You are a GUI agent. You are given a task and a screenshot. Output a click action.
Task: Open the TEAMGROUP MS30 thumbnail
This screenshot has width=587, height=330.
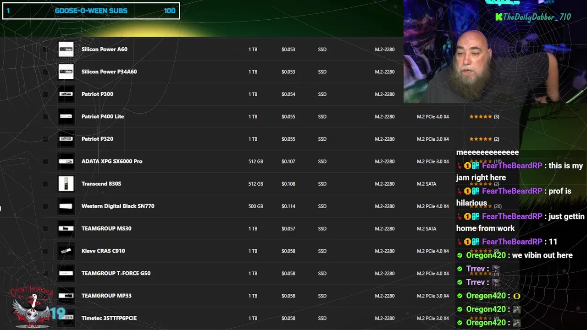66,228
